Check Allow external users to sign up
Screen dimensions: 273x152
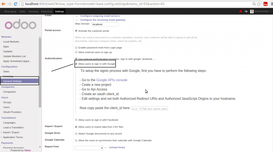76,52
